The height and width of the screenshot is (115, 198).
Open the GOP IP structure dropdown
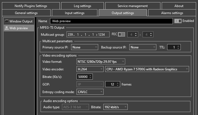pos(90,84)
